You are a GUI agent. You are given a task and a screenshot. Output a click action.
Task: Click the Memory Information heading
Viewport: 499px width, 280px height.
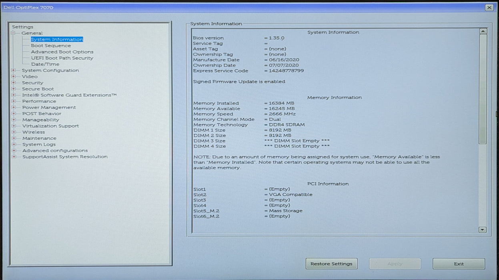click(335, 98)
